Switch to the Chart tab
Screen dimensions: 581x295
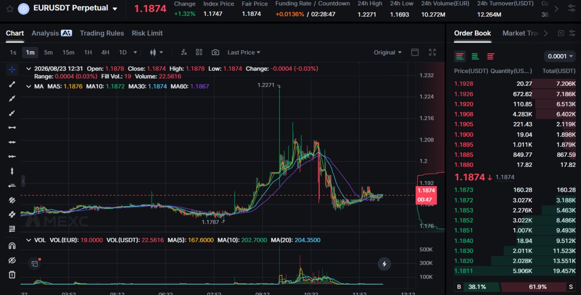click(x=15, y=33)
